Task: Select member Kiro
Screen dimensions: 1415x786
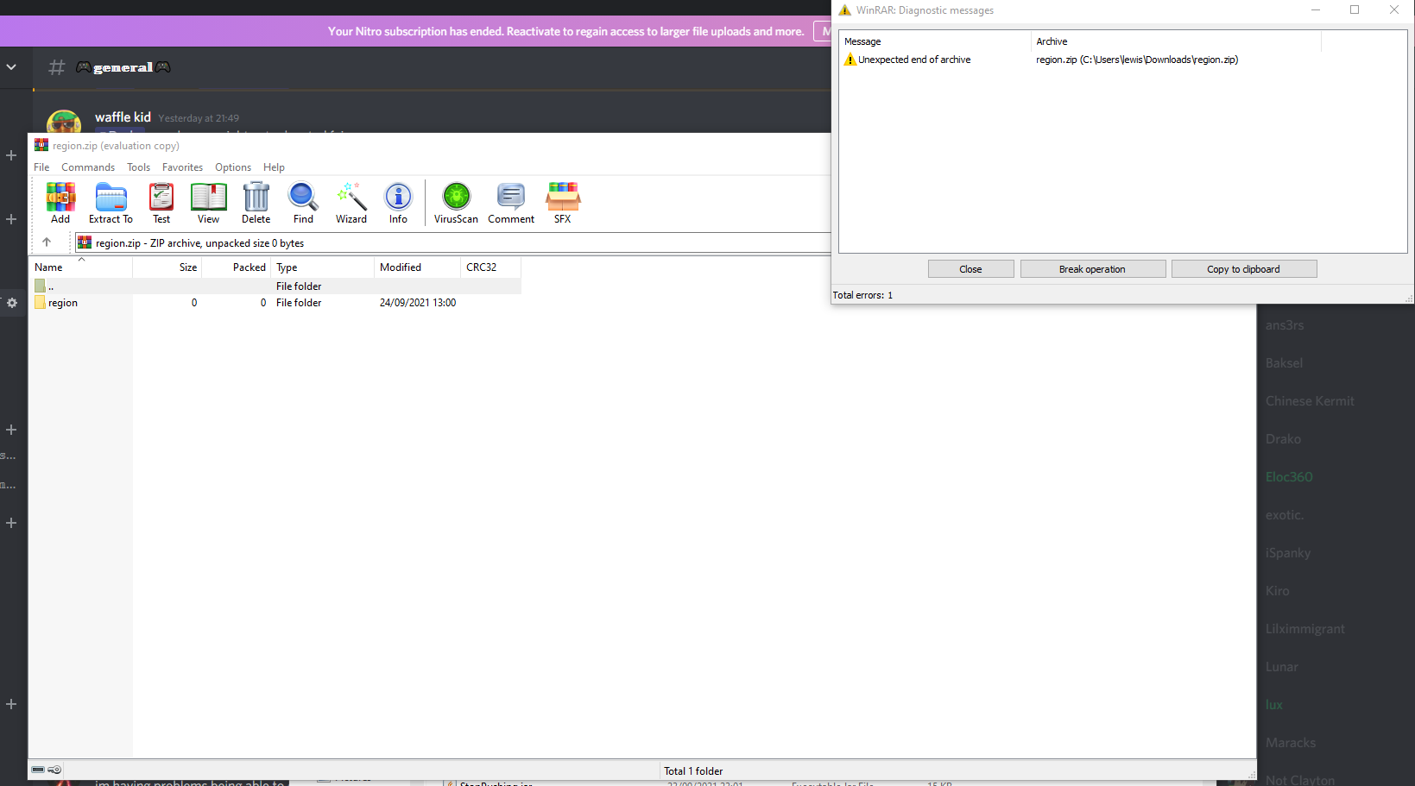Action: point(1278,591)
